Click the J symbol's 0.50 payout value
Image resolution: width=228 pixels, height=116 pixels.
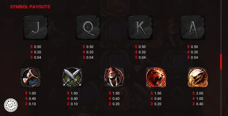(x=38, y=47)
